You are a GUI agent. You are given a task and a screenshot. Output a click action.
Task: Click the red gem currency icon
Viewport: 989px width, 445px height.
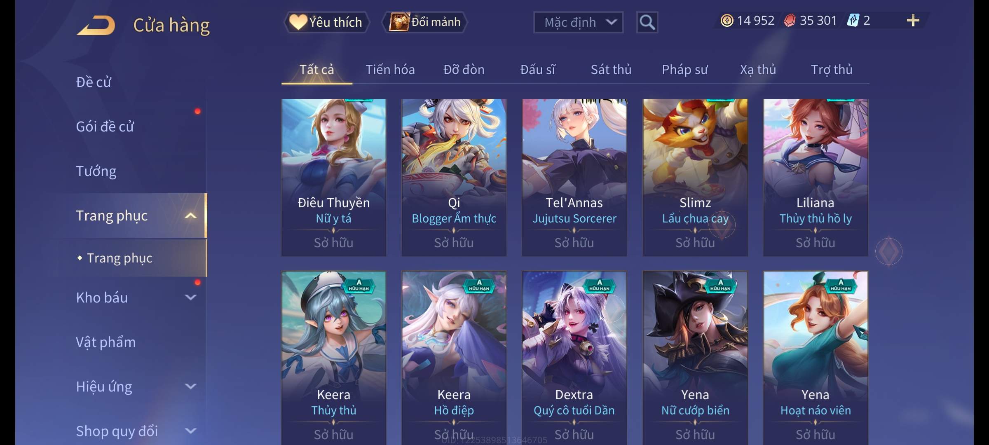point(790,21)
